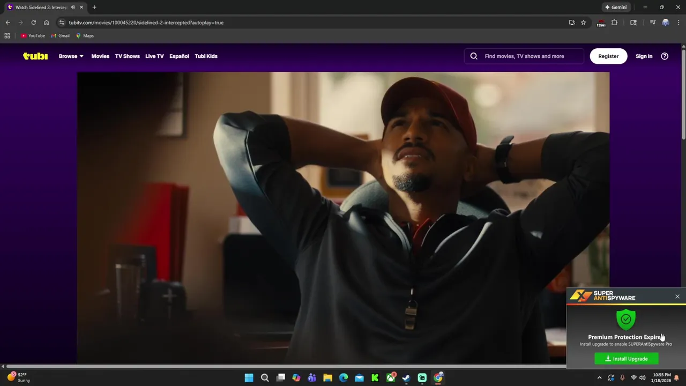The height and width of the screenshot is (386, 686).
Task: Open Chrome three-dot menu
Action: pyautogui.click(x=678, y=23)
